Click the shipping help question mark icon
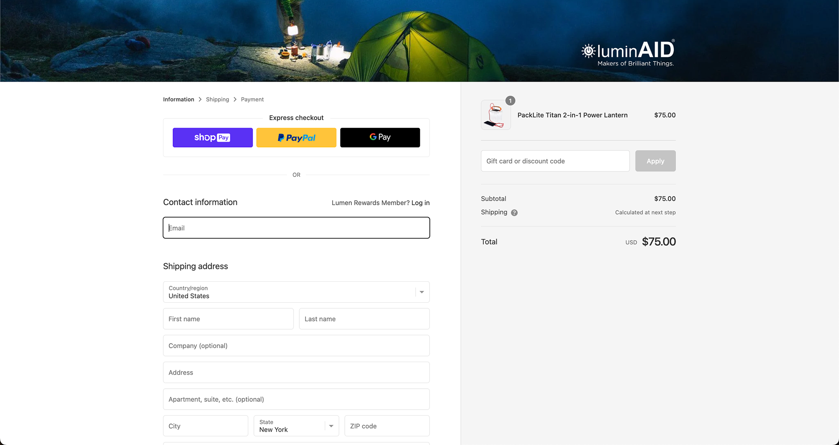Image resolution: width=839 pixels, height=445 pixels. 514,213
